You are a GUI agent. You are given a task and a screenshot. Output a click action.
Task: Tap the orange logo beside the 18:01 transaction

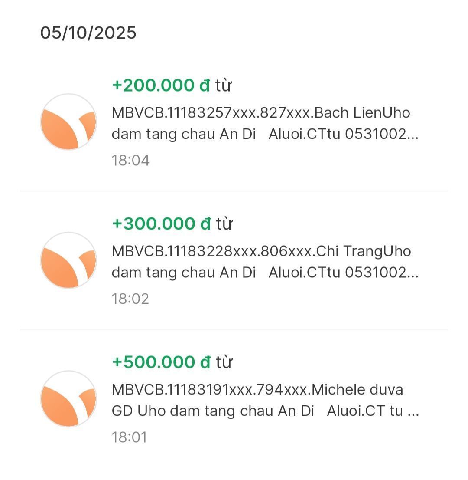coord(68,399)
